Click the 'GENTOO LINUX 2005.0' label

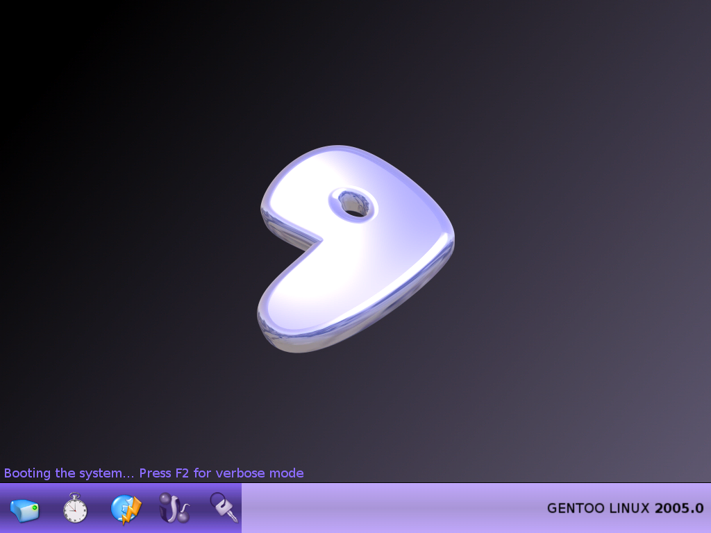click(626, 508)
